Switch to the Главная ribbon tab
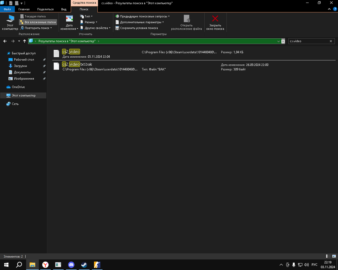The height and width of the screenshot is (270, 338). coord(24,9)
